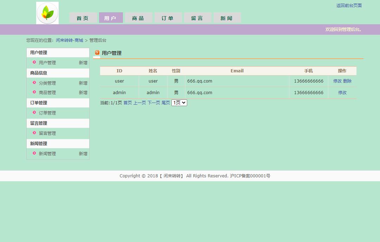Click 新增 next to 分类管理

83,83
